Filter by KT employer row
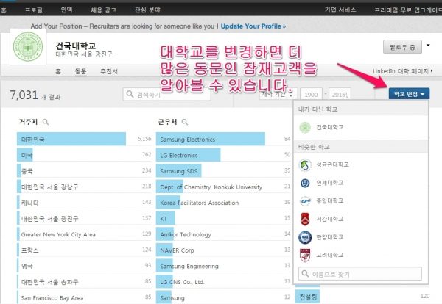The height and width of the screenshot is (304, 442). point(223,218)
